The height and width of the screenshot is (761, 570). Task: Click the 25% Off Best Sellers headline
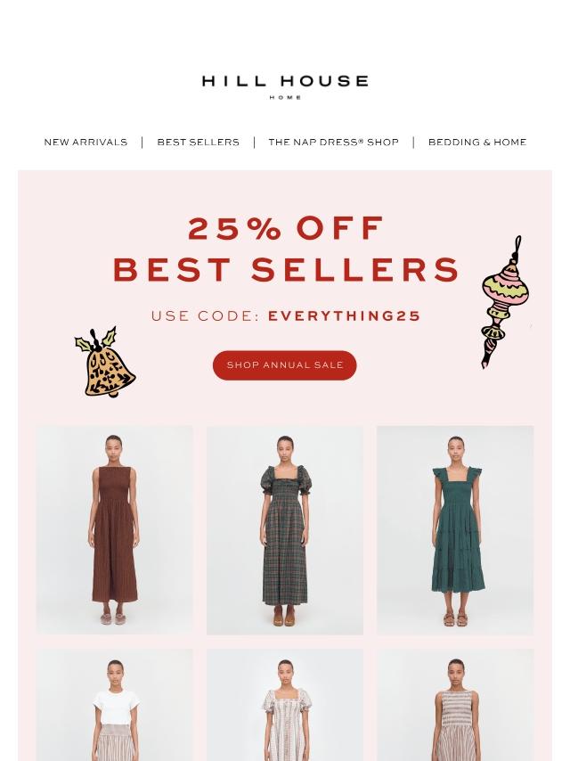[x=286, y=249]
